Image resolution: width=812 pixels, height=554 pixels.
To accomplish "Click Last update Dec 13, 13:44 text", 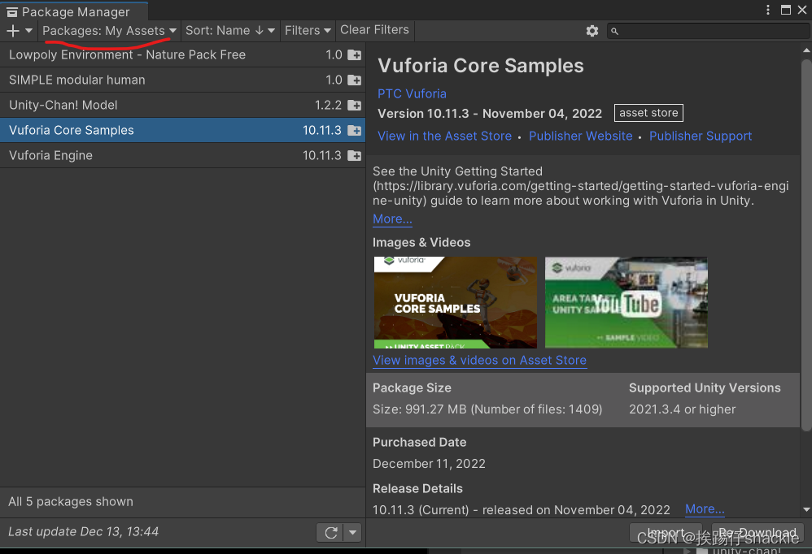I will (83, 532).
